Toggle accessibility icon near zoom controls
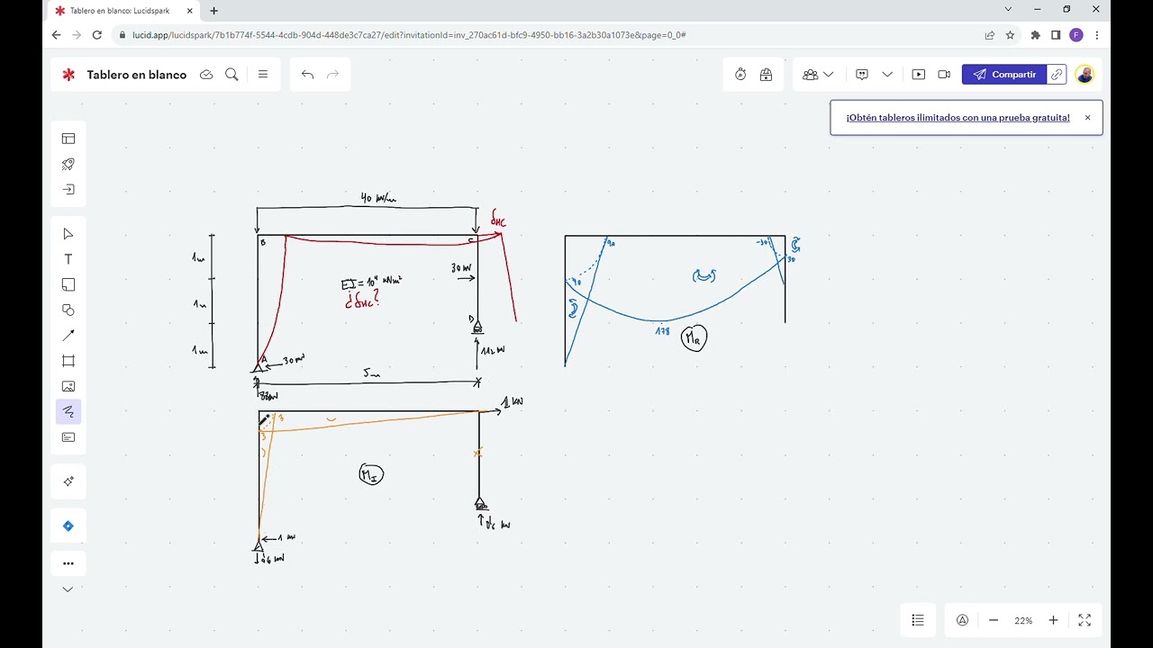The width and height of the screenshot is (1153, 648). (962, 620)
